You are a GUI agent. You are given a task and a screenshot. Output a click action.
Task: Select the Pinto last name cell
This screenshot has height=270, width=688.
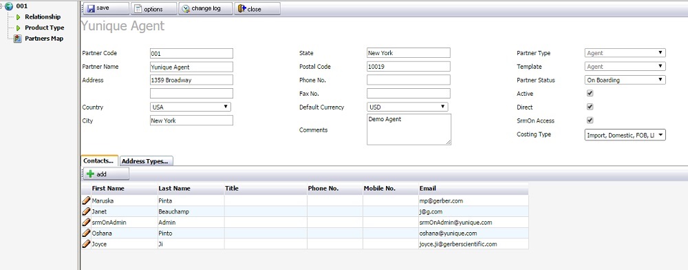(x=191, y=233)
